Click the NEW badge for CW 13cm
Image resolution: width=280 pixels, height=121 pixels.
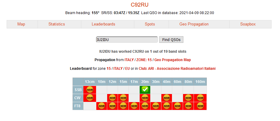[x=90, y=98]
